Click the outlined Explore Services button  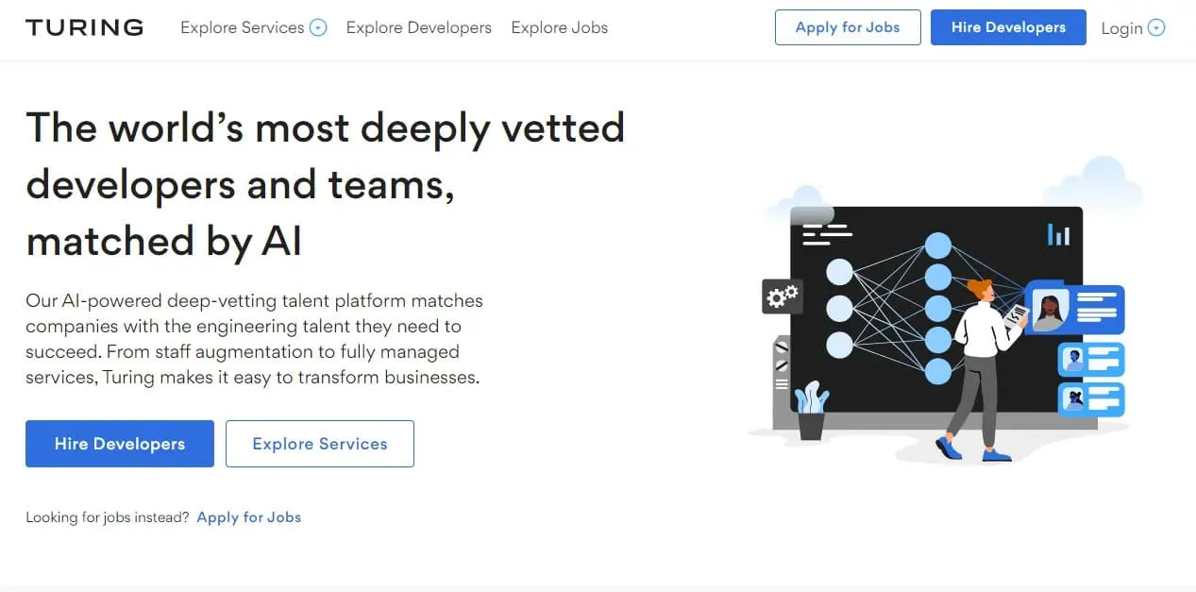[x=320, y=444]
